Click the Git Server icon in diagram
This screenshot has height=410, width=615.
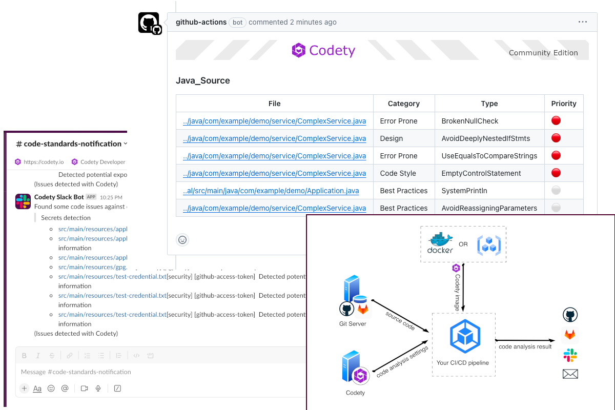pos(356,296)
